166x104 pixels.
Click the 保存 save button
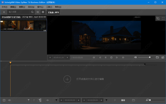tap(123, 100)
